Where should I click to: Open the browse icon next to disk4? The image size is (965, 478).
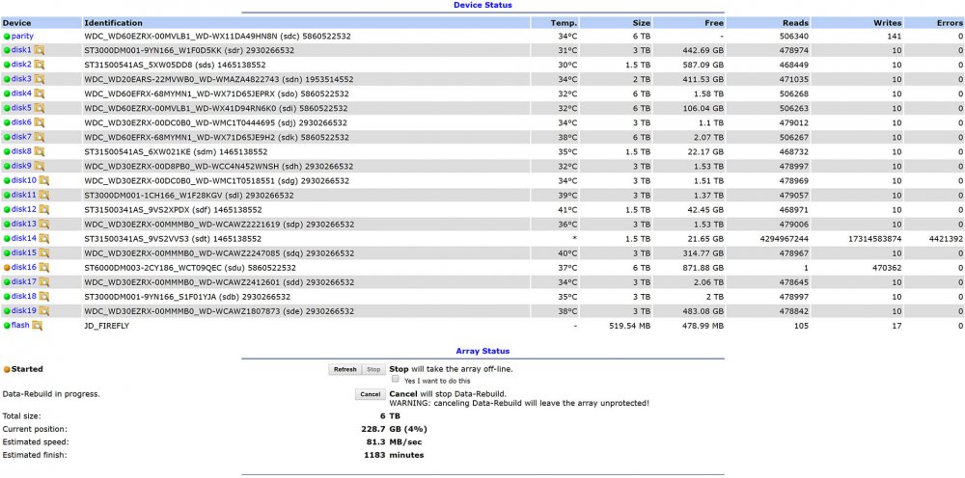pos(40,93)
